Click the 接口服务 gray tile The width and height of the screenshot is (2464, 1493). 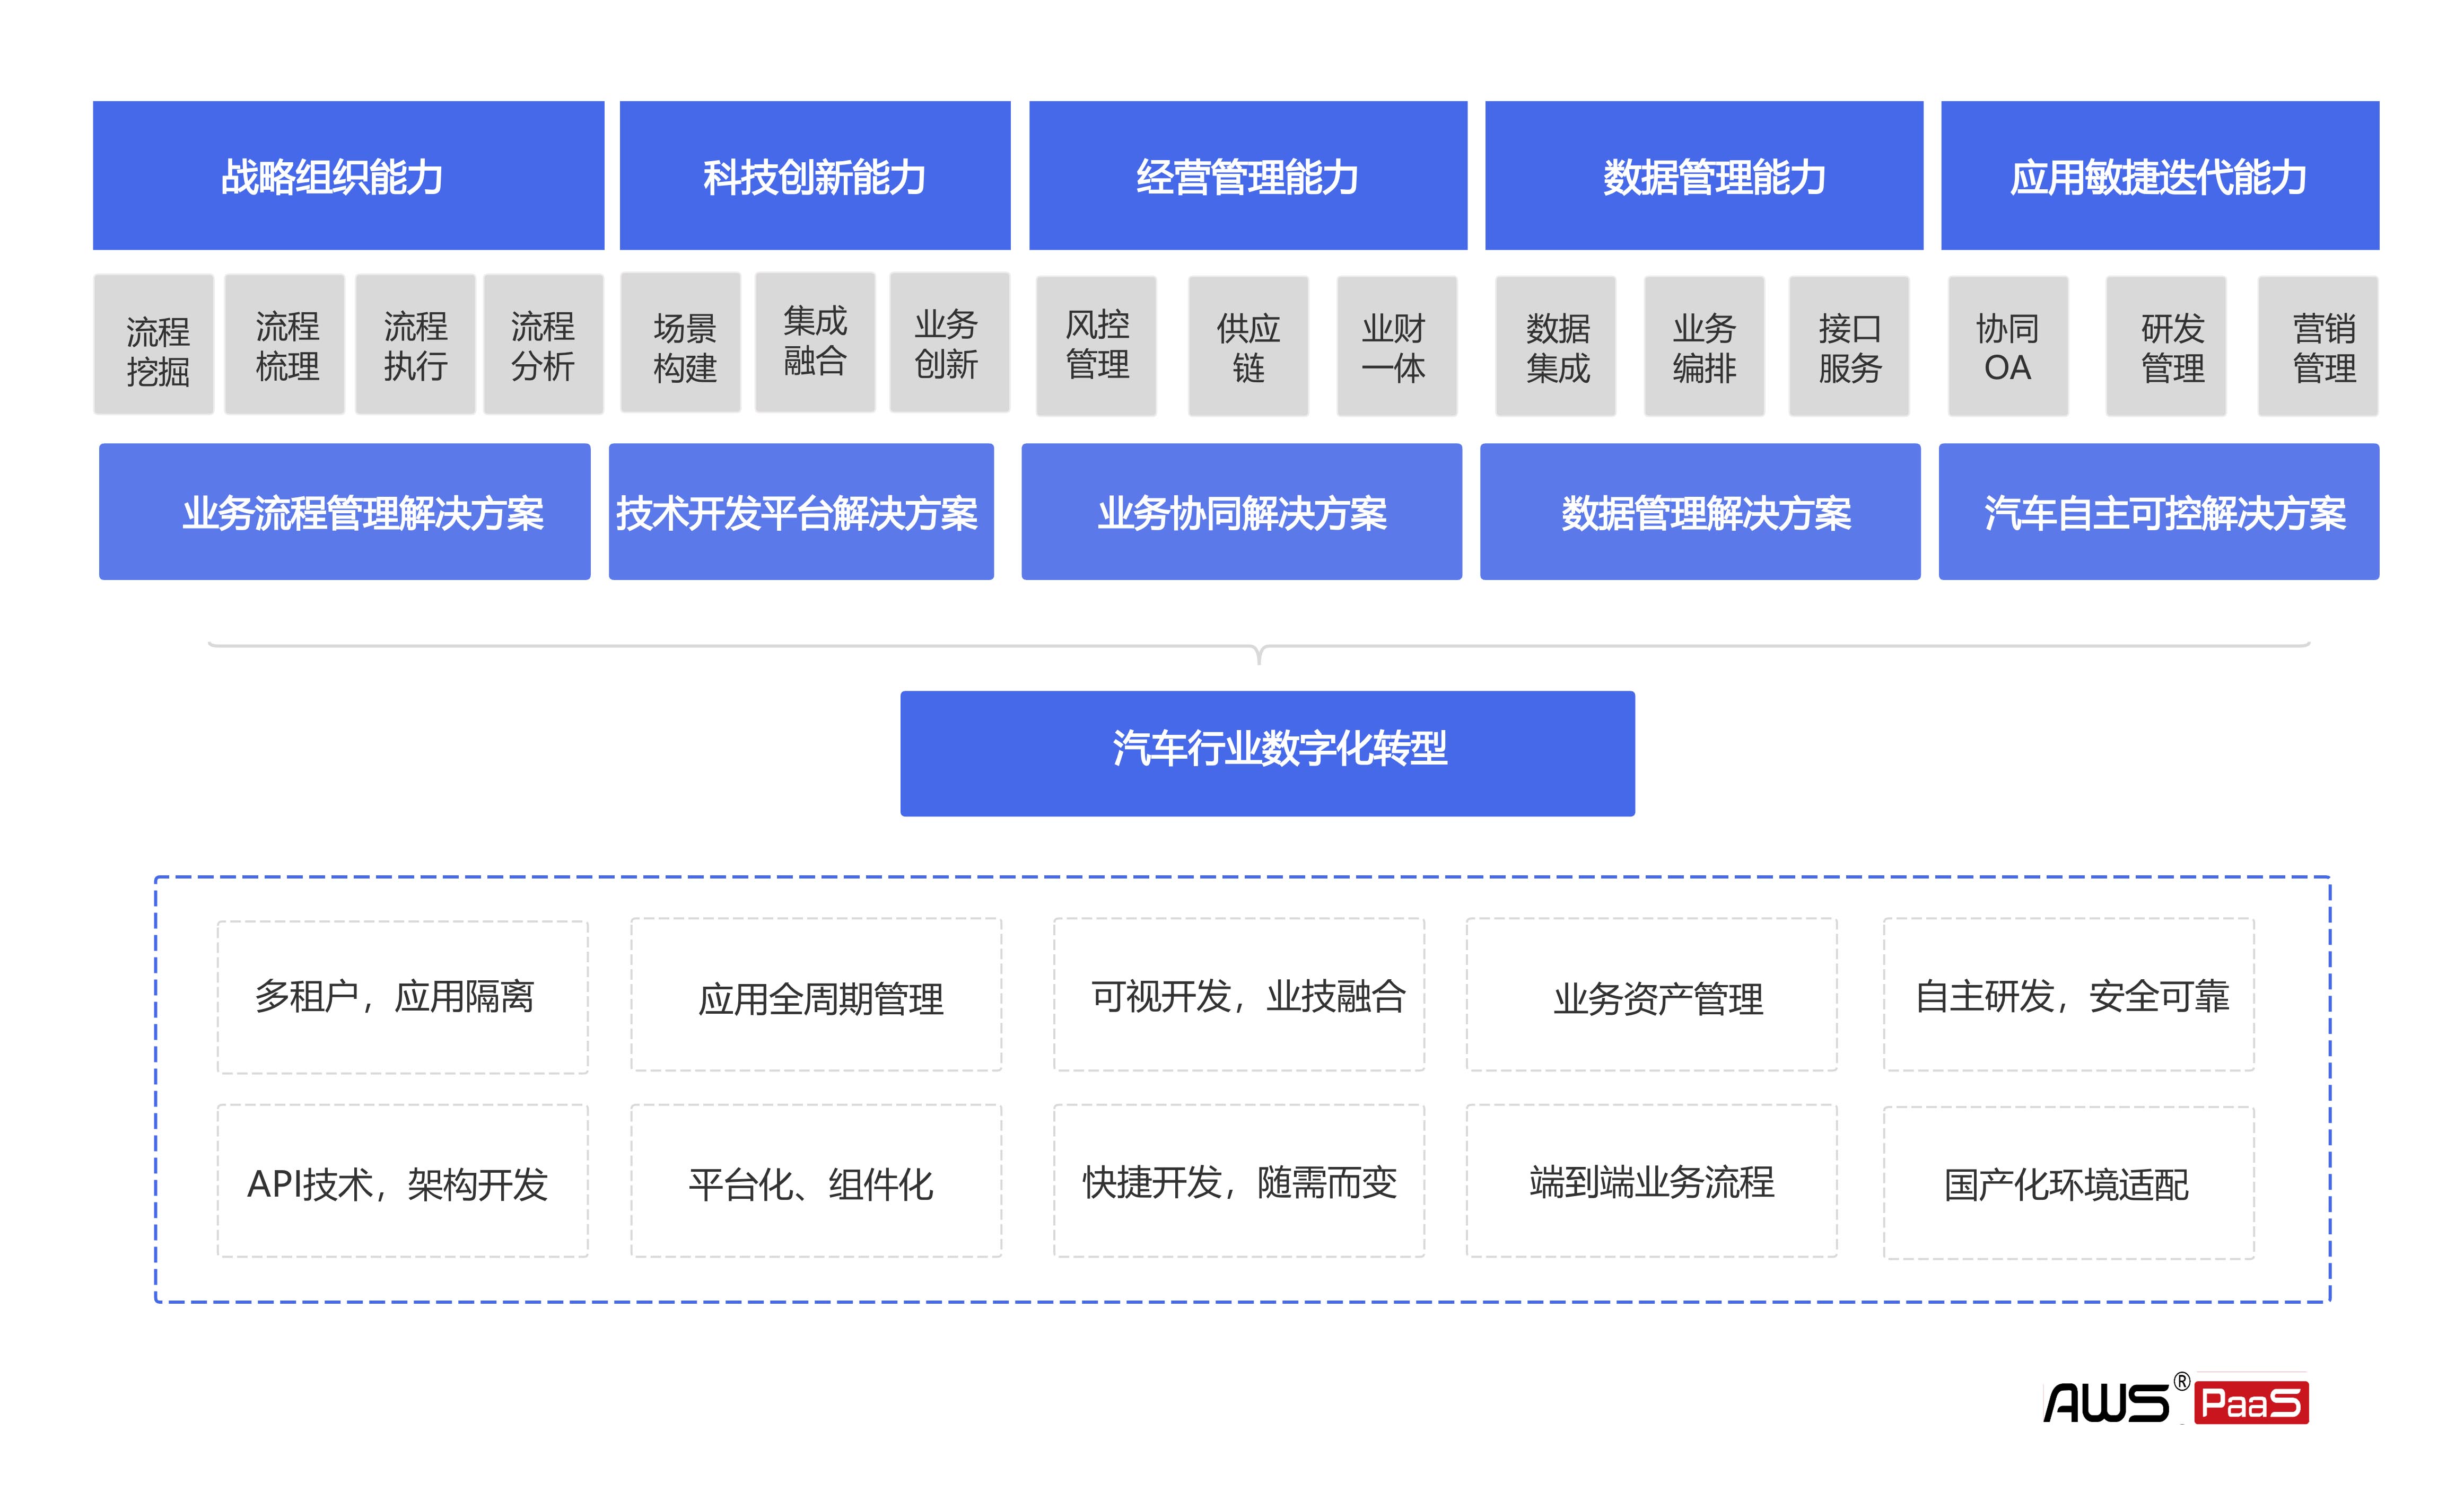(1848, 346)
